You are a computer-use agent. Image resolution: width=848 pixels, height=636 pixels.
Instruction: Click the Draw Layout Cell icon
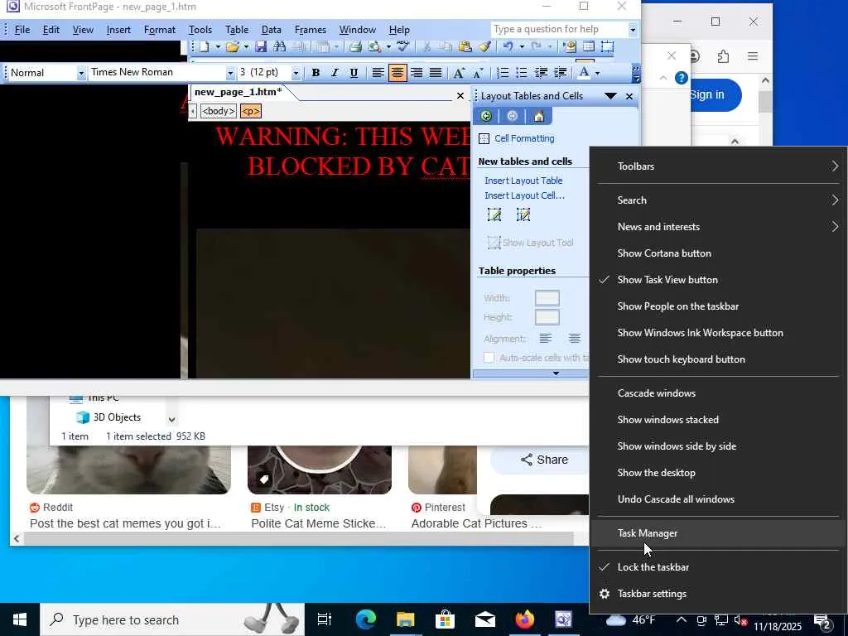click(523, 215)
